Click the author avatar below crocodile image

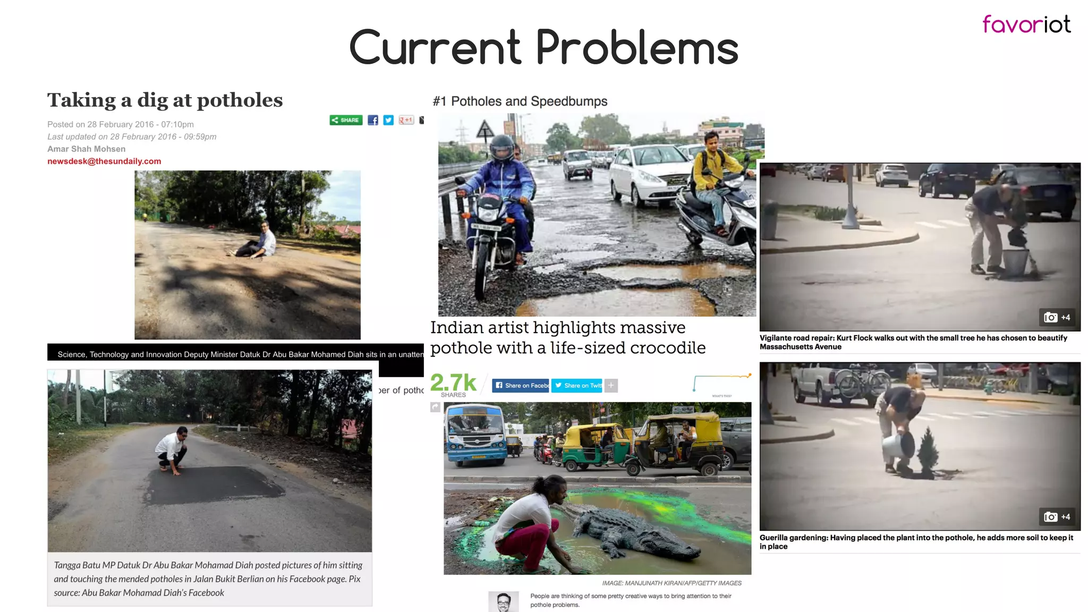coord(503,601)
